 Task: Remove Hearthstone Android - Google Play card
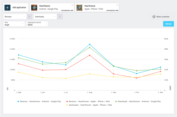(72, 5)
